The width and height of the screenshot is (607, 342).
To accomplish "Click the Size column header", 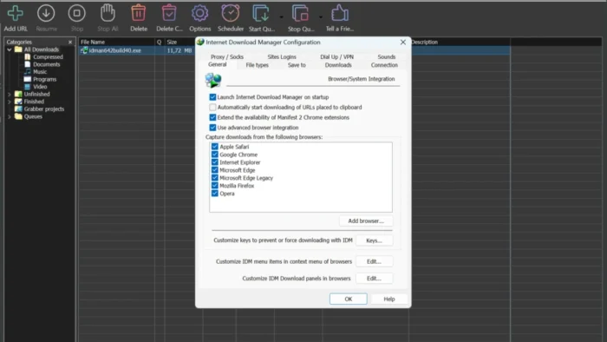I will coord(180,42).
